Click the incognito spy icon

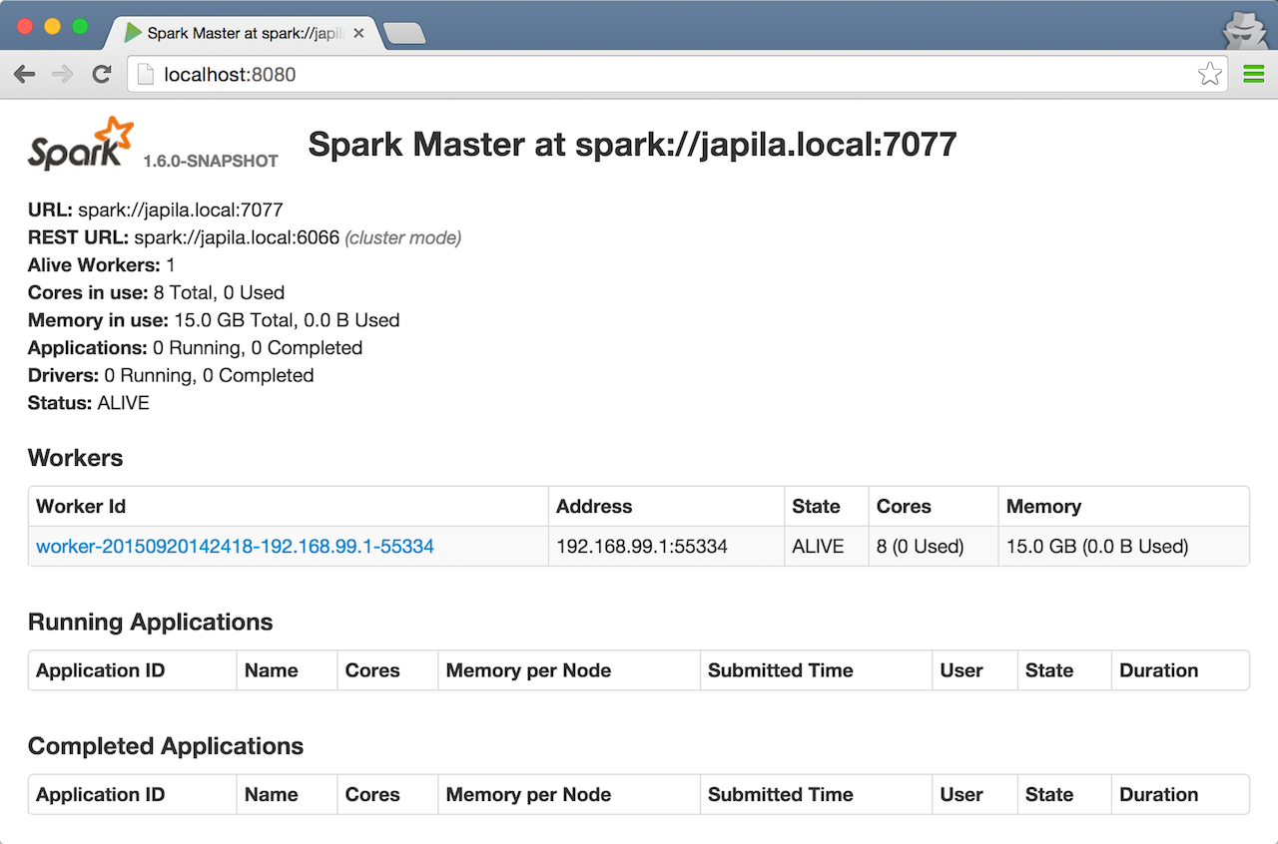click(1244, 30)
